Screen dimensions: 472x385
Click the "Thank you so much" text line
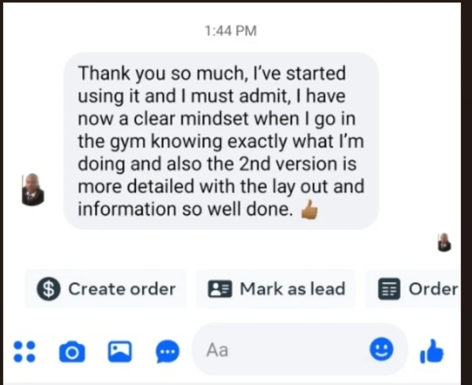coord(212,73)
